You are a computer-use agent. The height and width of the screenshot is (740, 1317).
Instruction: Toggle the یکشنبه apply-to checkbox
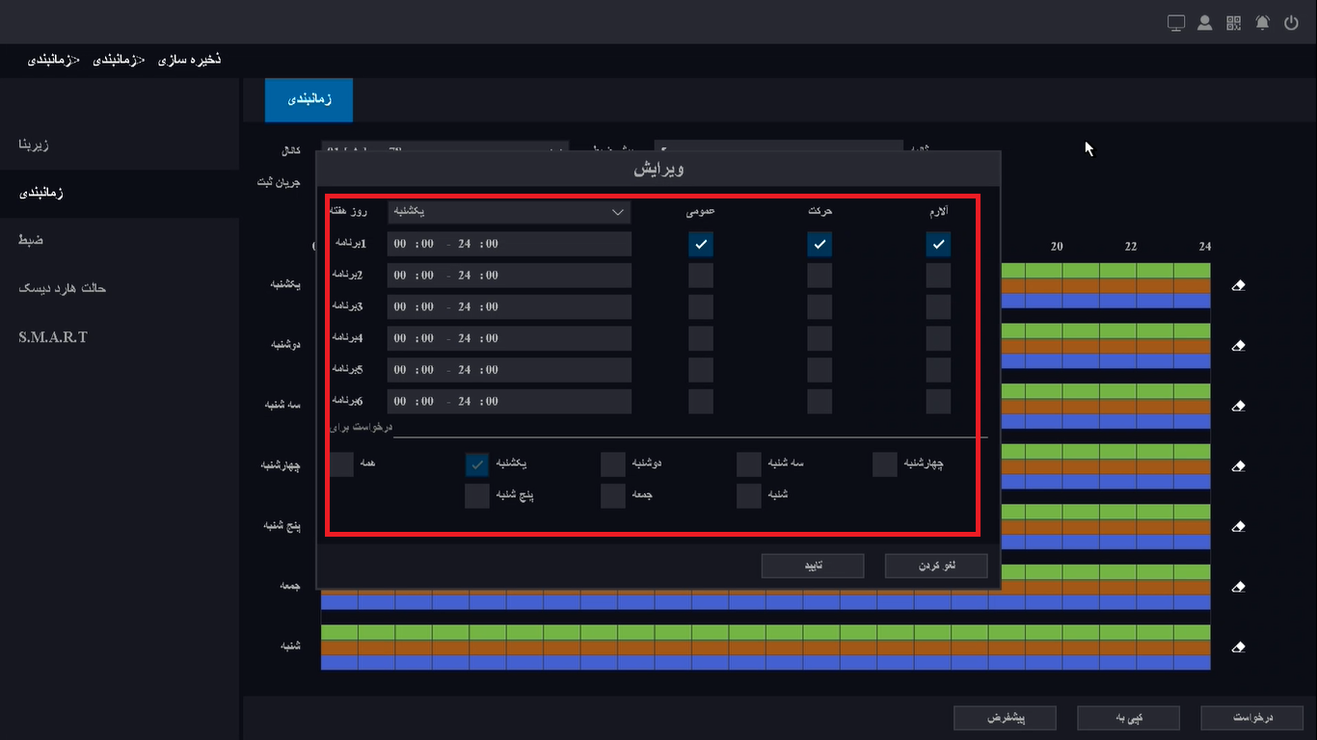pos(477,464)
